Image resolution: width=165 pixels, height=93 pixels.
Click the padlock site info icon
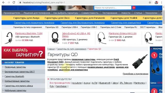click(x=20, y=2)
